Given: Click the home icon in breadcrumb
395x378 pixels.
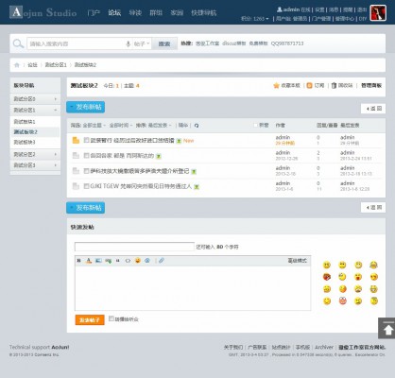Looking at the screenshot, I should tap(17, 65).
